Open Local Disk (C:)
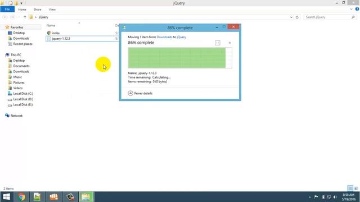The height and width of the screenshot is (202, 360). pos(23,94)
